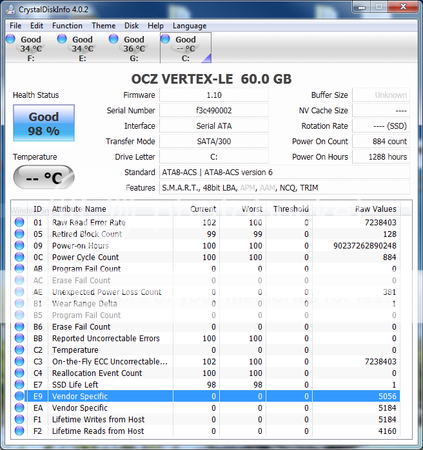423x450 pixels.
Task: Click status icon for AB Program Fail Count
Action: point(19,268)
